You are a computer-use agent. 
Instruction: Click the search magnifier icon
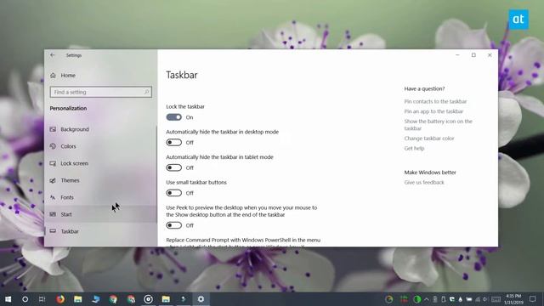tap(147, 92)
